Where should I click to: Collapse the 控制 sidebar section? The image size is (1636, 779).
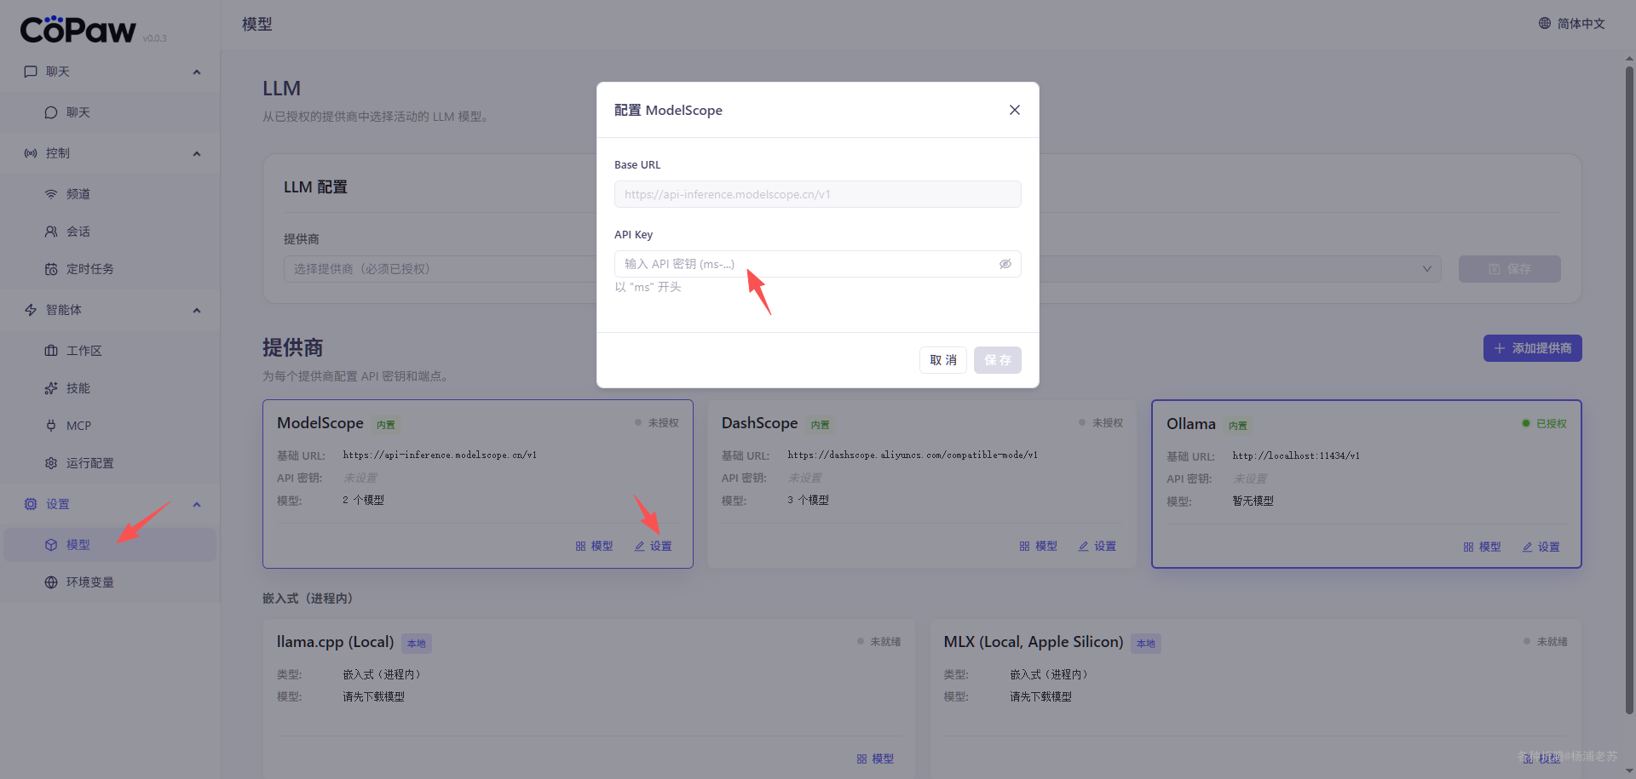click(x=197, y=154)
